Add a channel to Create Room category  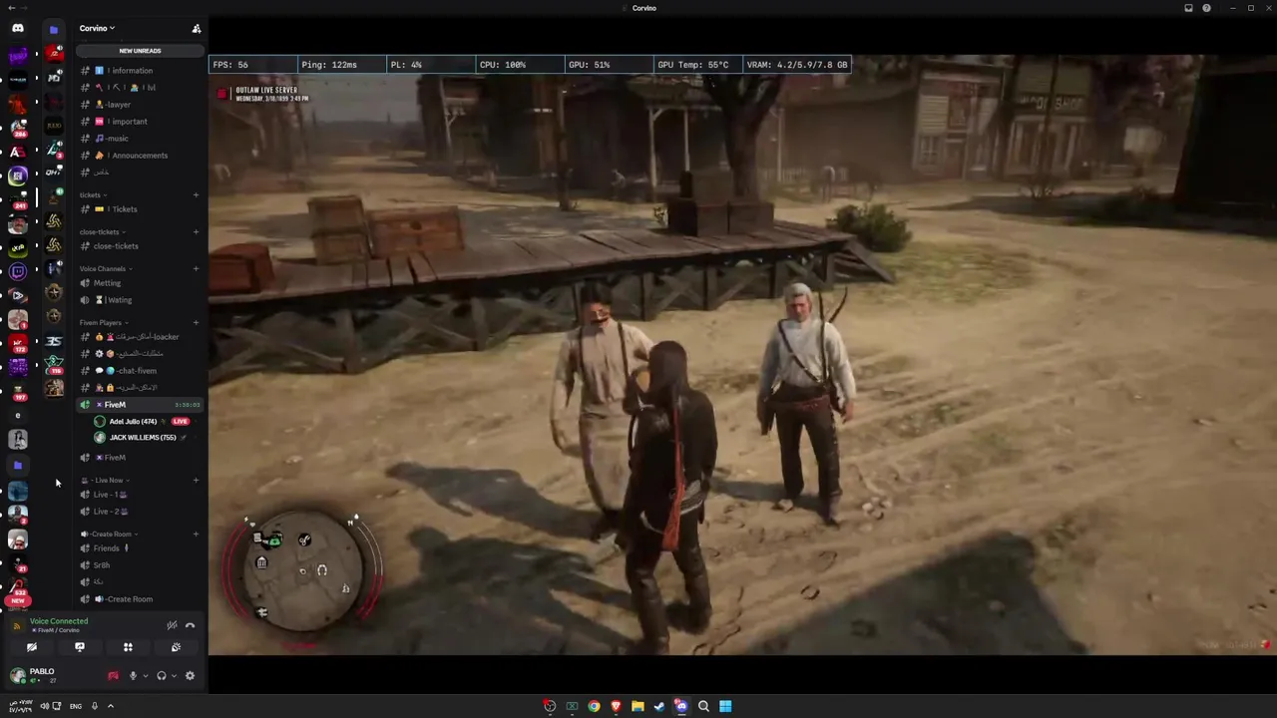(196, 535)
